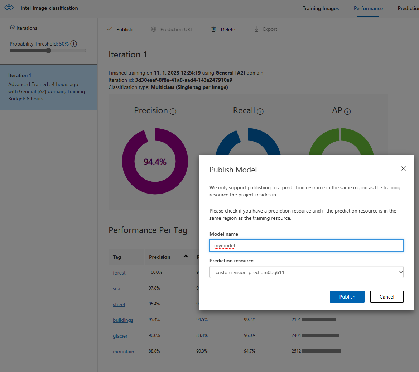This screenshot has width=419, height=372.
Task: Open the forest tag link
Action: [x=119, y=273]
